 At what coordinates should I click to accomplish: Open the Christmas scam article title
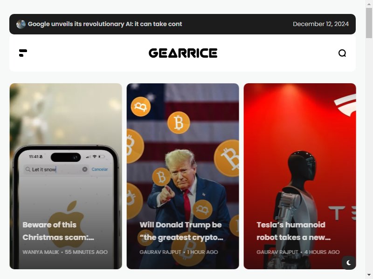pyautogui.click(x=58, y=231)
